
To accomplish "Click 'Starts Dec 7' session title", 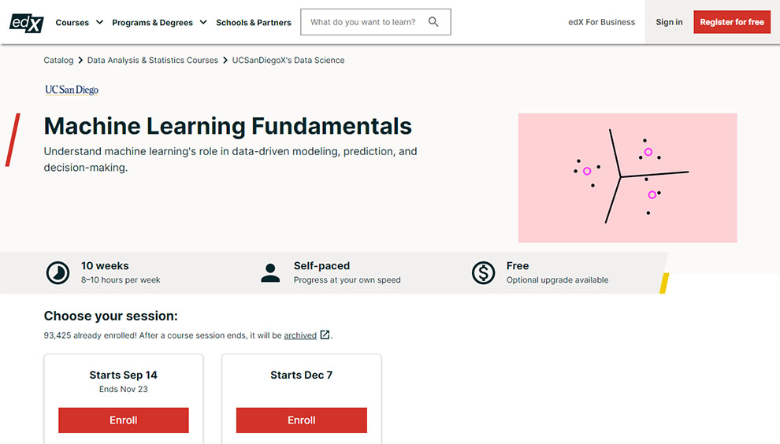I will click(x=302, y=375).
